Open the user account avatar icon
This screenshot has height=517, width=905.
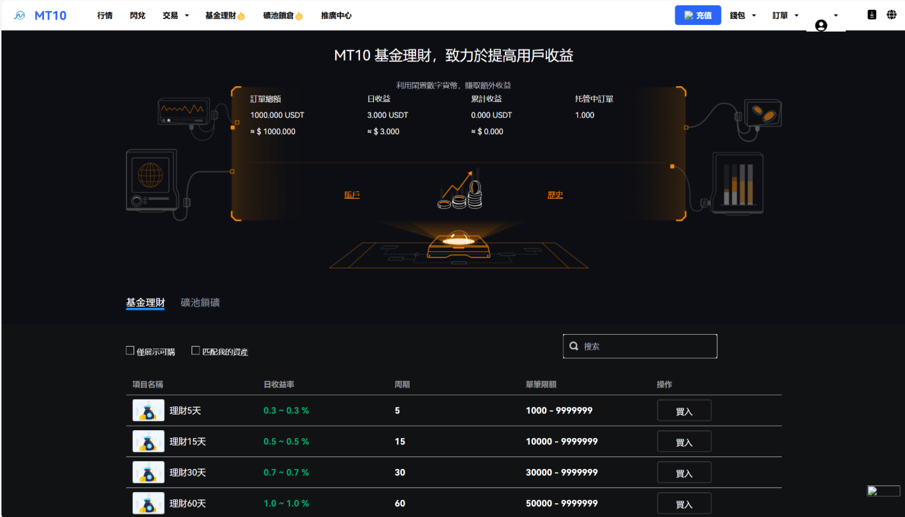(821, 25)
